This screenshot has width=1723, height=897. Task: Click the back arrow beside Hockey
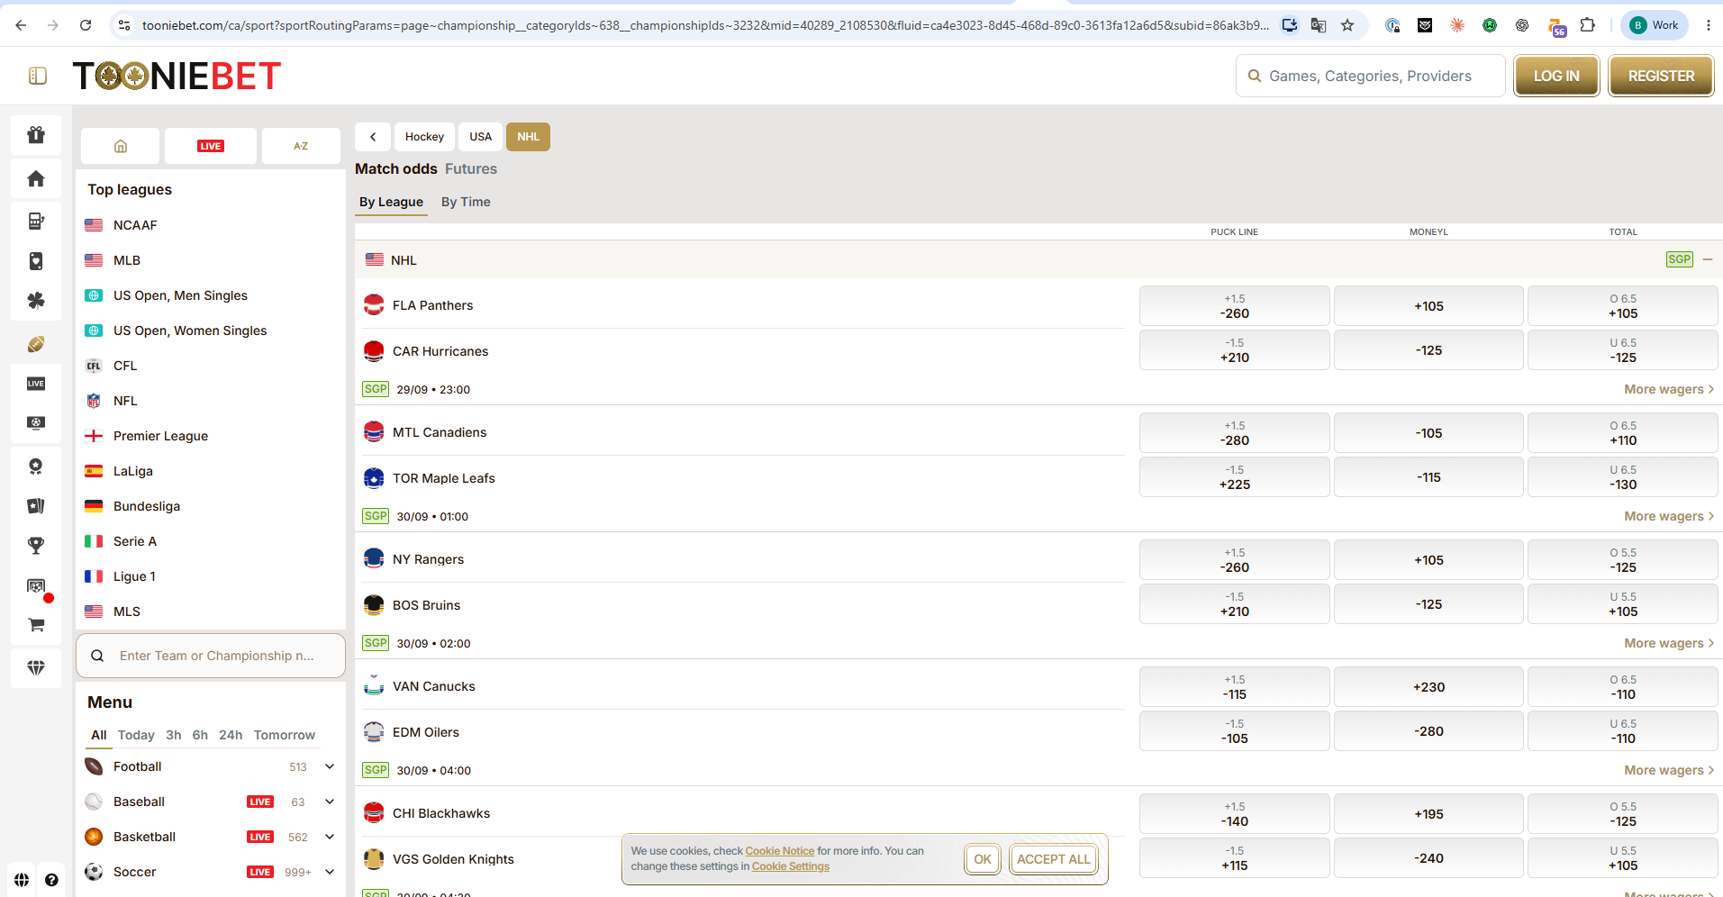pos(373,137)
